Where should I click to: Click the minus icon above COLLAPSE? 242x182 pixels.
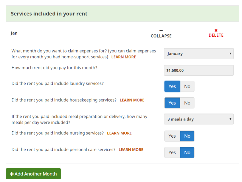[x=161, y=30]
